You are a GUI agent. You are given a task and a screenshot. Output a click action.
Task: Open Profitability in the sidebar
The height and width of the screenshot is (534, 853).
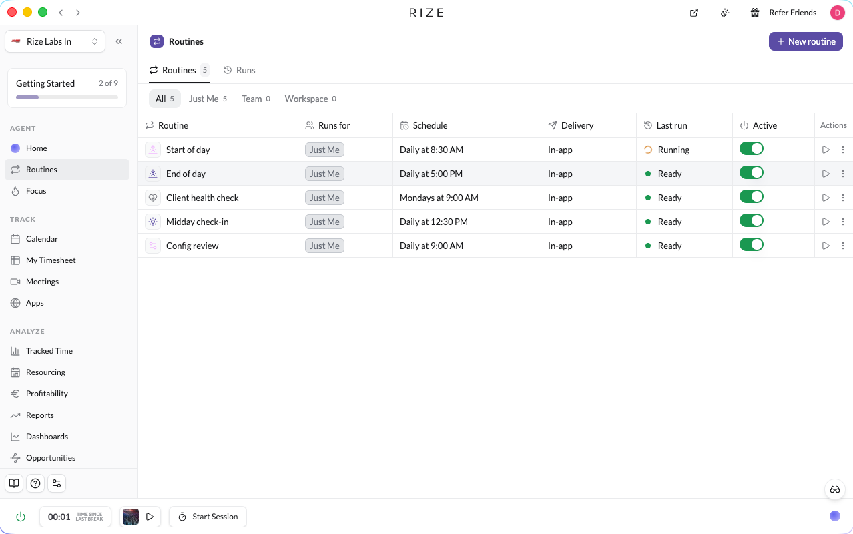(67, 394)
